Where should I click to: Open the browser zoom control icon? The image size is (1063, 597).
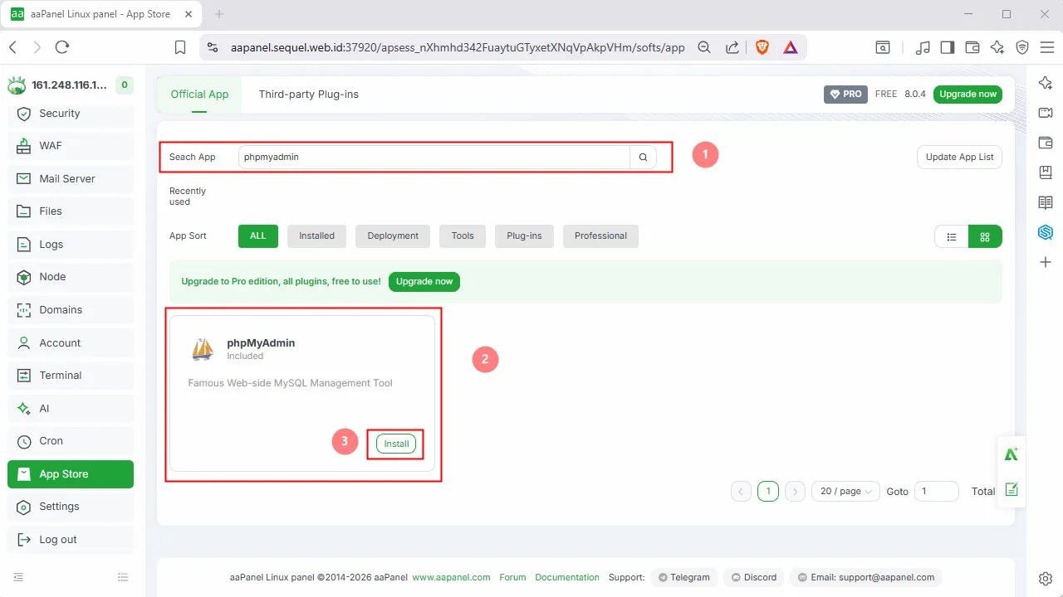click(704, 47)
